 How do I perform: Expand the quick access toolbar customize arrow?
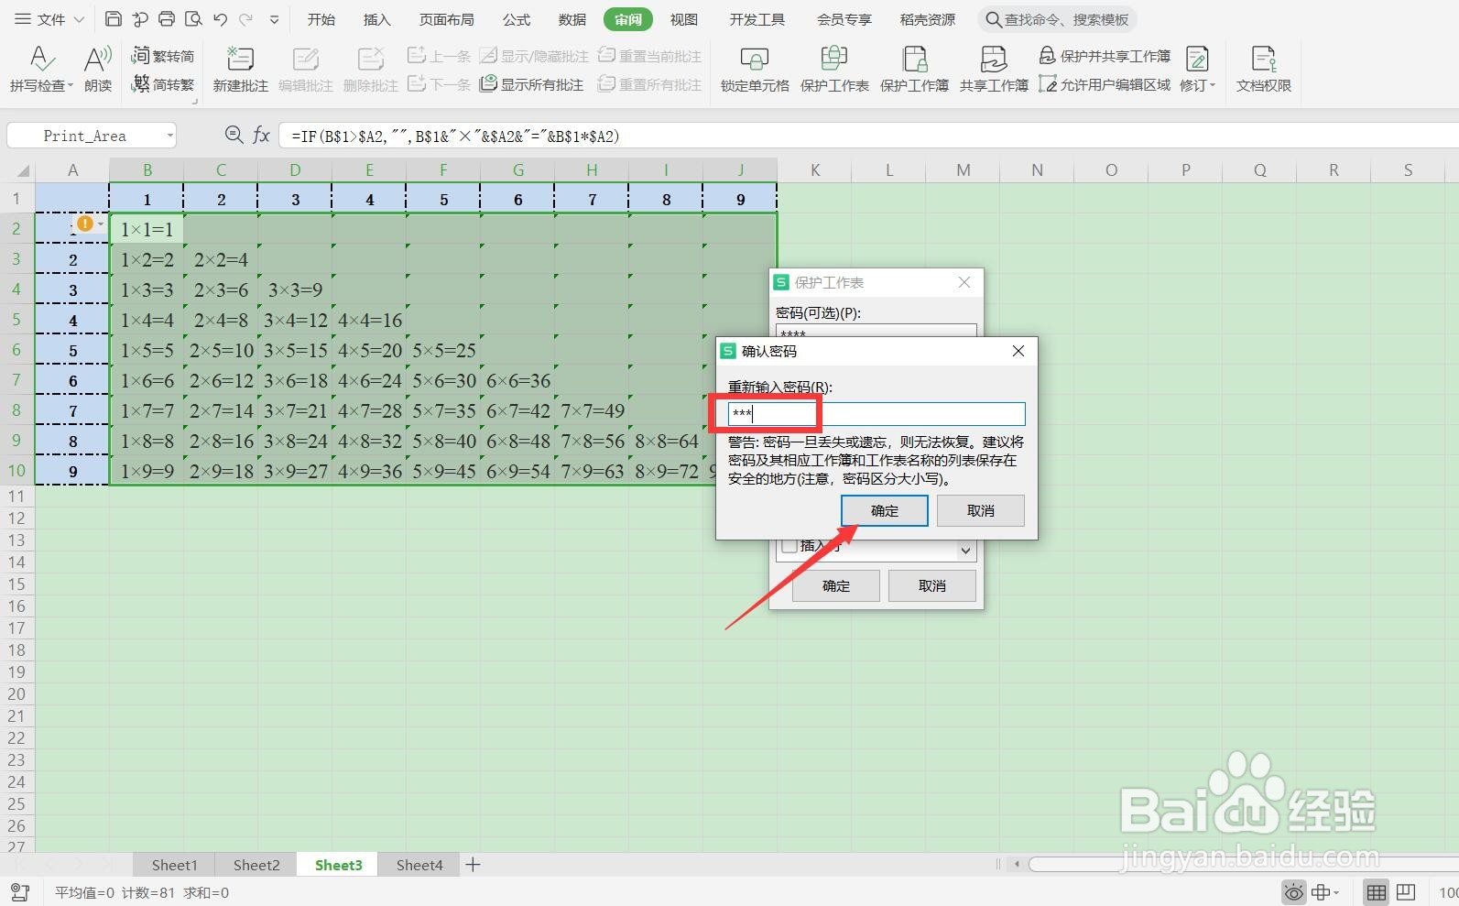click(274, 19)
